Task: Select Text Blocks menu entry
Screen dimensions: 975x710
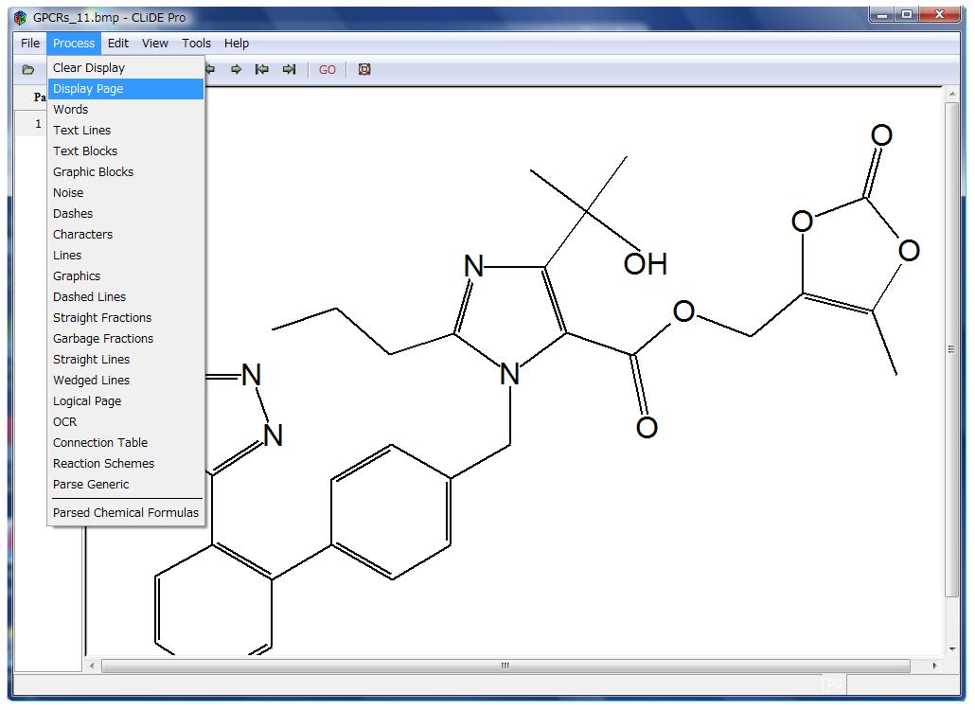Action: coord(126,151)
